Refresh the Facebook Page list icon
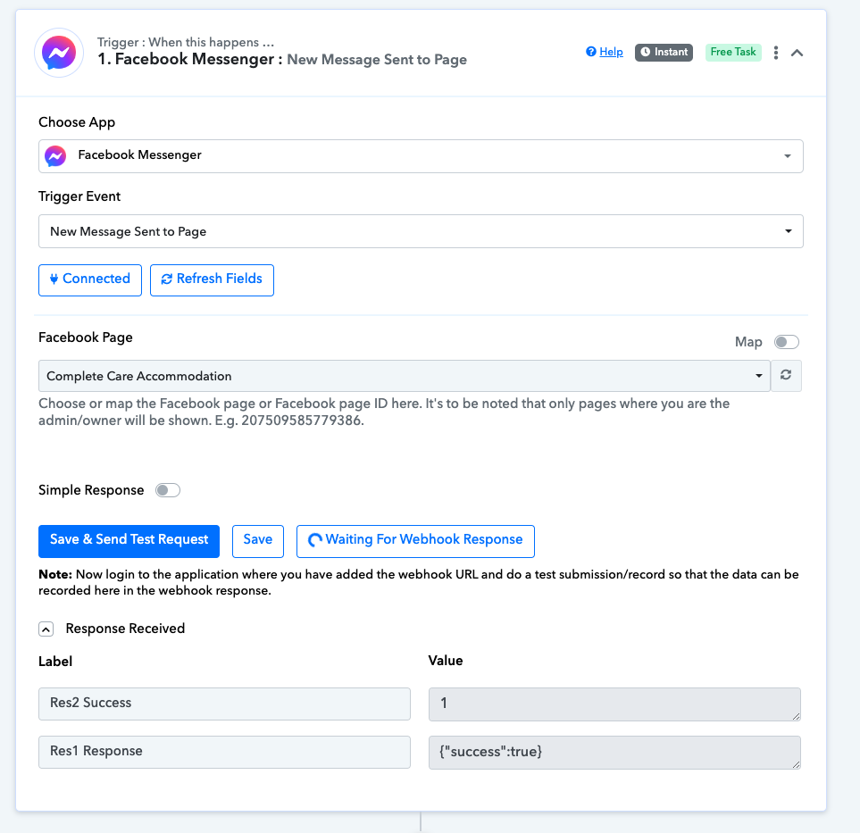 click(x=786, y=376)
